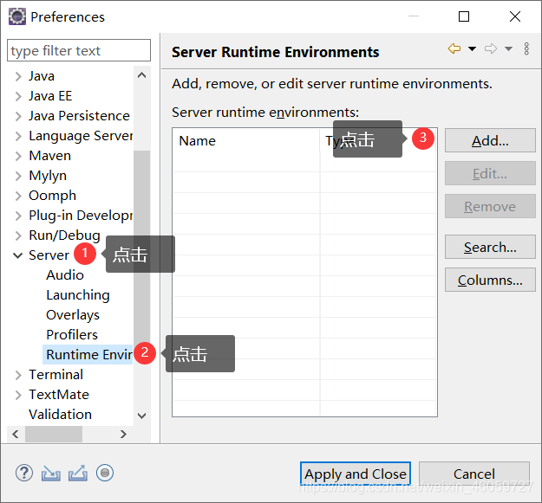
Task: Expand the Java tree node
Action: click(18, 76)
